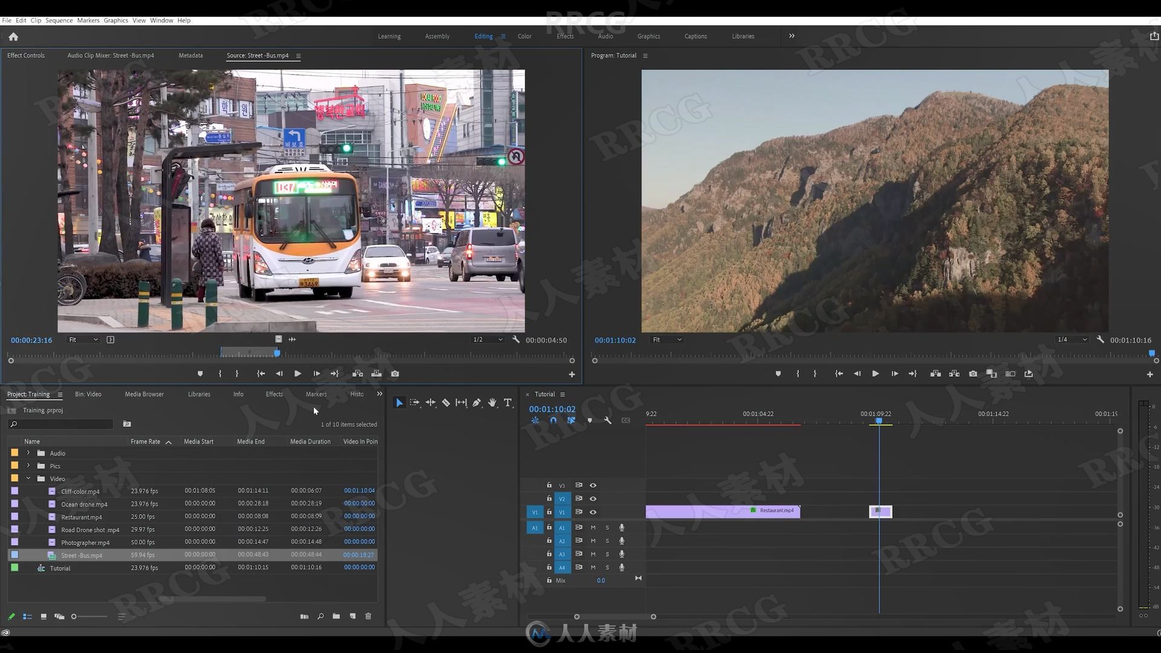The image size is (1161, 653).
Task: Click Source monitor playhead scrubber
Action: tap(277, 352)
